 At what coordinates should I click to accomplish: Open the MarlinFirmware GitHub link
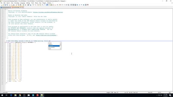coord(48,12)
